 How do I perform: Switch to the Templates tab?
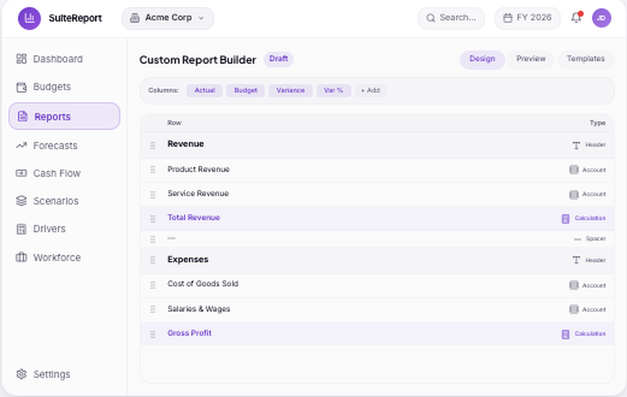(x=586, y=59)
